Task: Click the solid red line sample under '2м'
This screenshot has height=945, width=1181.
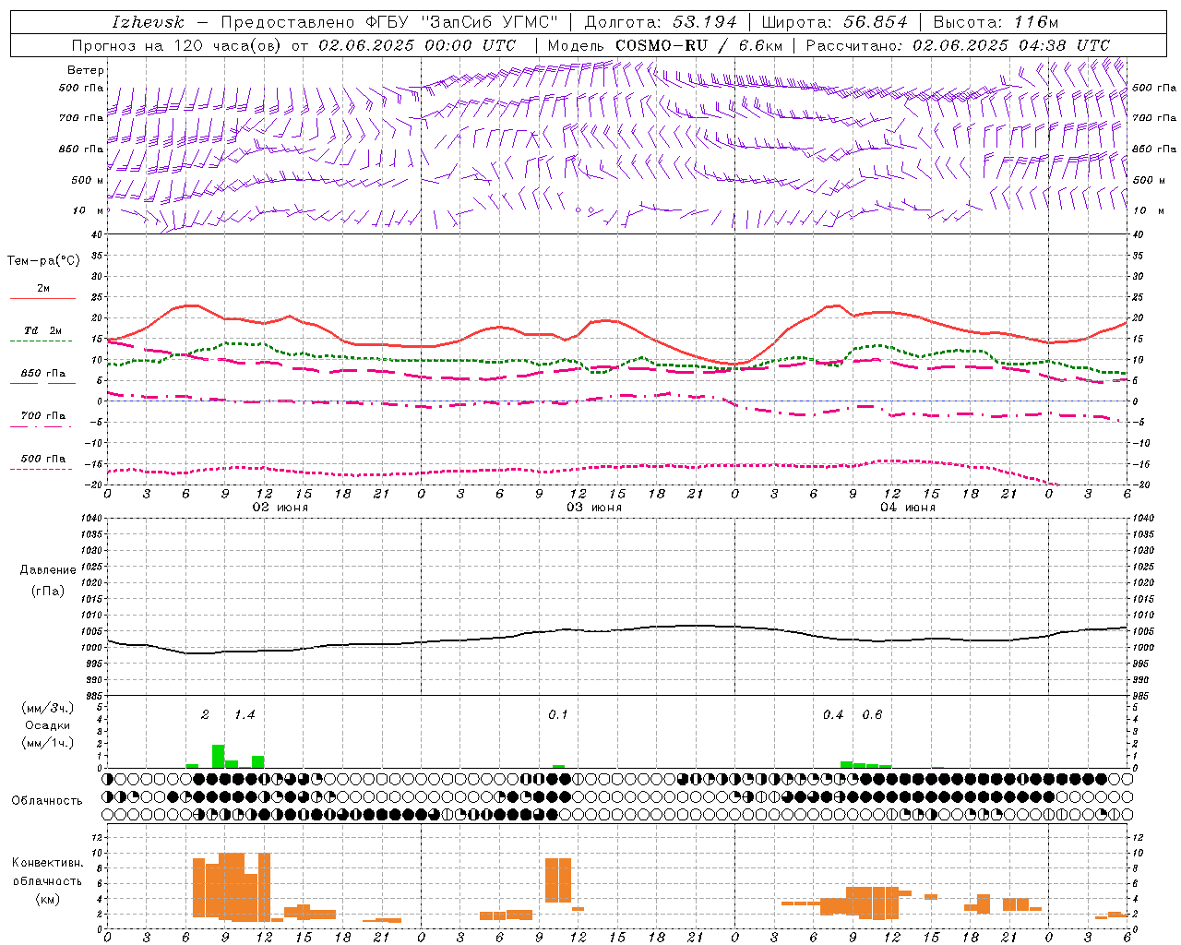Action: pos(42,299)
